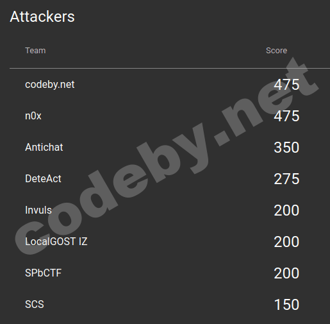
Task: Click codeby.net's score of 475
Action: pyautogui.click(x=286, y=85)
